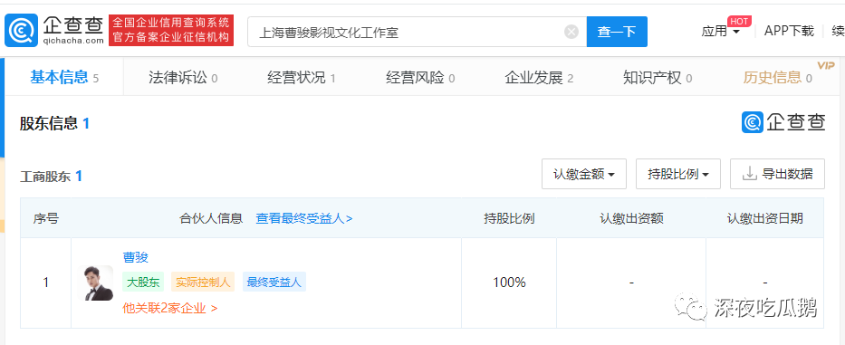
Task: Open shareholder 曹骏 profile link
Action: coord(135,257)
